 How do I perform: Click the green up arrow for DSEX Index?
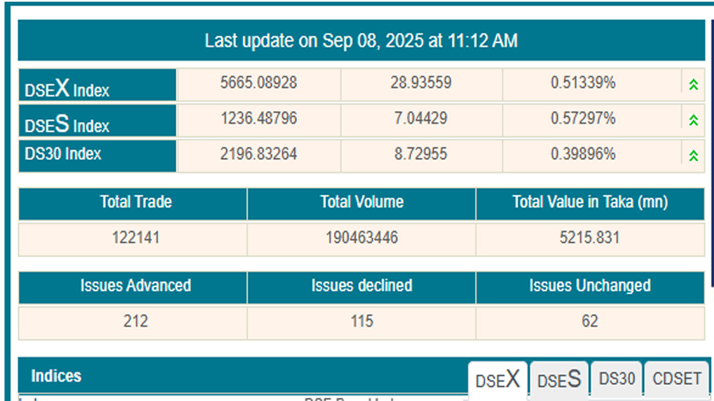693,85
